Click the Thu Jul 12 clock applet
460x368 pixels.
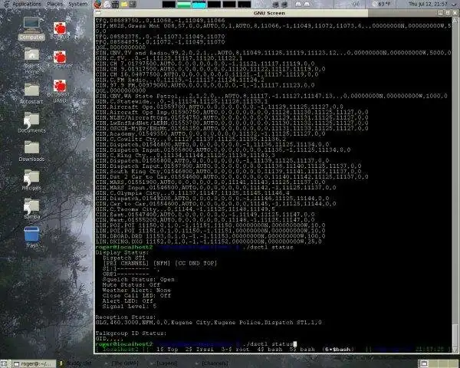tap(428, 4)
